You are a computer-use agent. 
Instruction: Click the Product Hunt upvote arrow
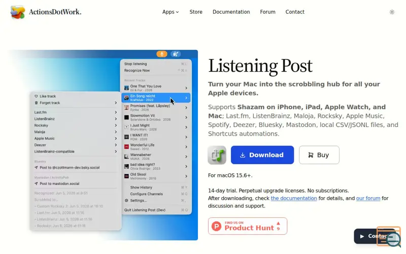278,223
